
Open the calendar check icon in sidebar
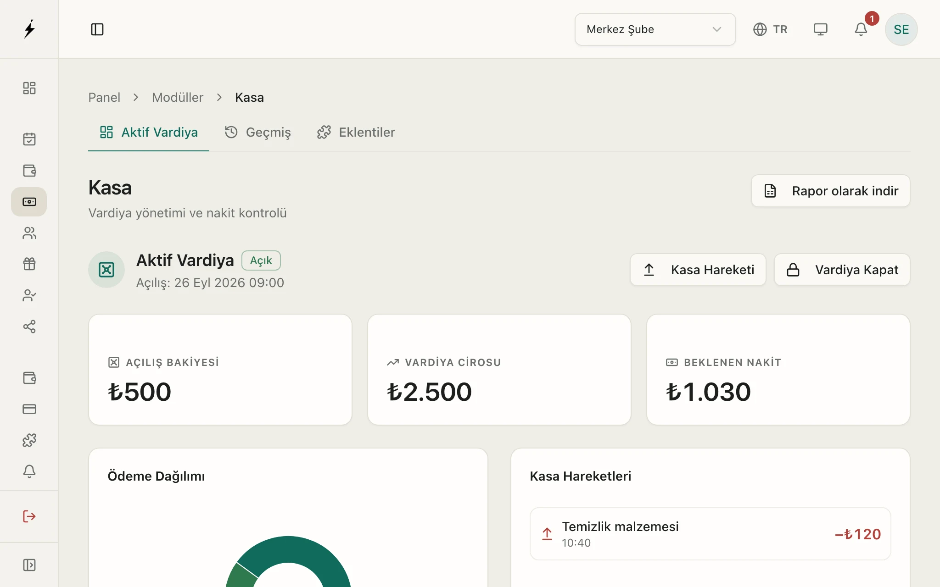click(x=29, y=139)
